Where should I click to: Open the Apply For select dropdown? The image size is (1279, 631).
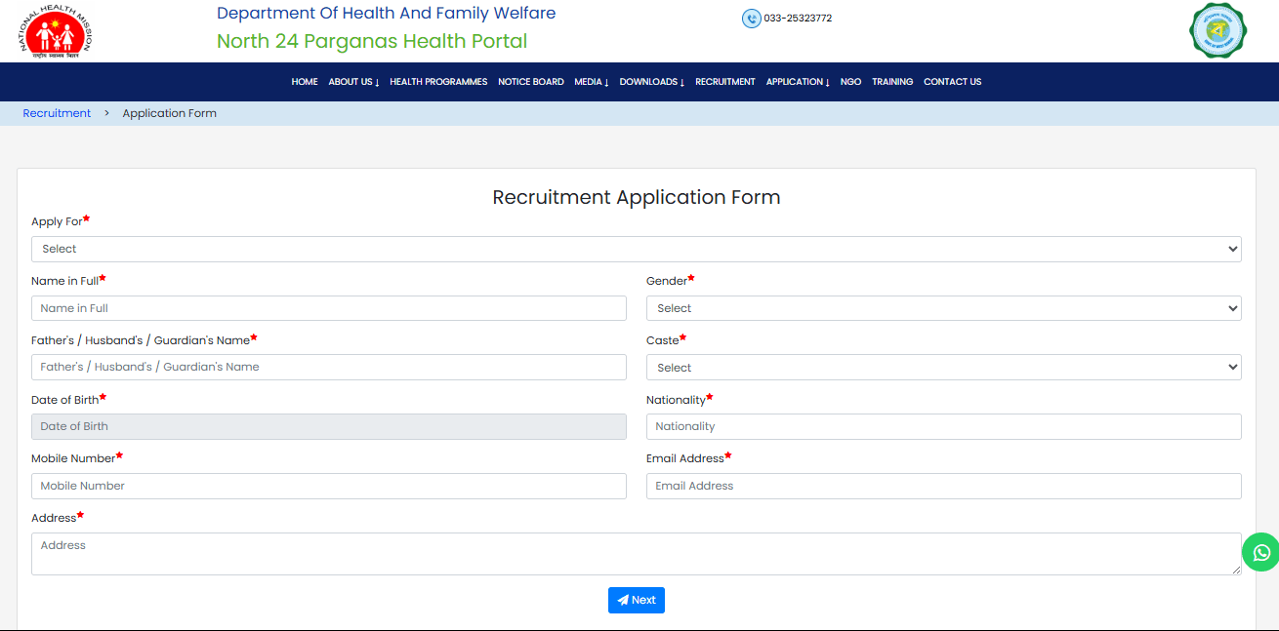click(x=636, y=249)
